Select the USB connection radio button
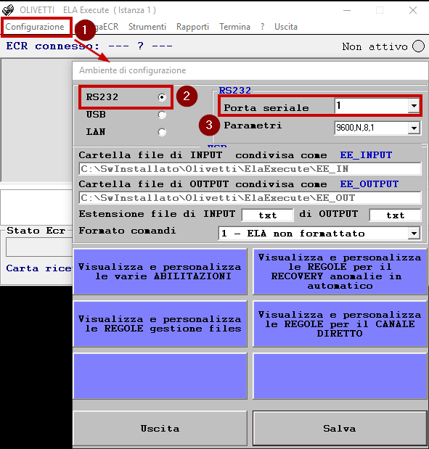This screenshot has width=429, height=449. pos(162,115)
